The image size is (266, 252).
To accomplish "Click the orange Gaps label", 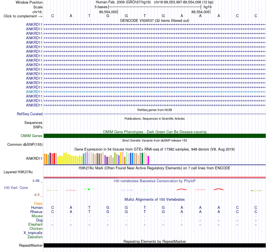I will coord(38,203).
